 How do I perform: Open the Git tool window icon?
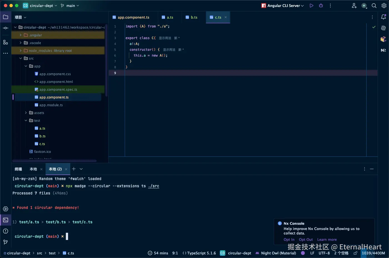click(x=6, y=242)
